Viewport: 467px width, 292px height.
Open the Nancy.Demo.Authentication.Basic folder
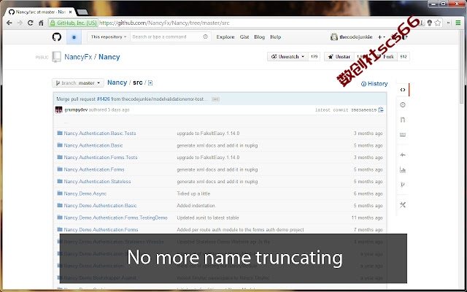(x=101, y=206)
